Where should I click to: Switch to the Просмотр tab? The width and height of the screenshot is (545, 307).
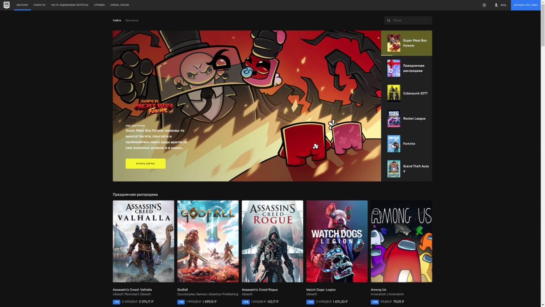[131, 20]
